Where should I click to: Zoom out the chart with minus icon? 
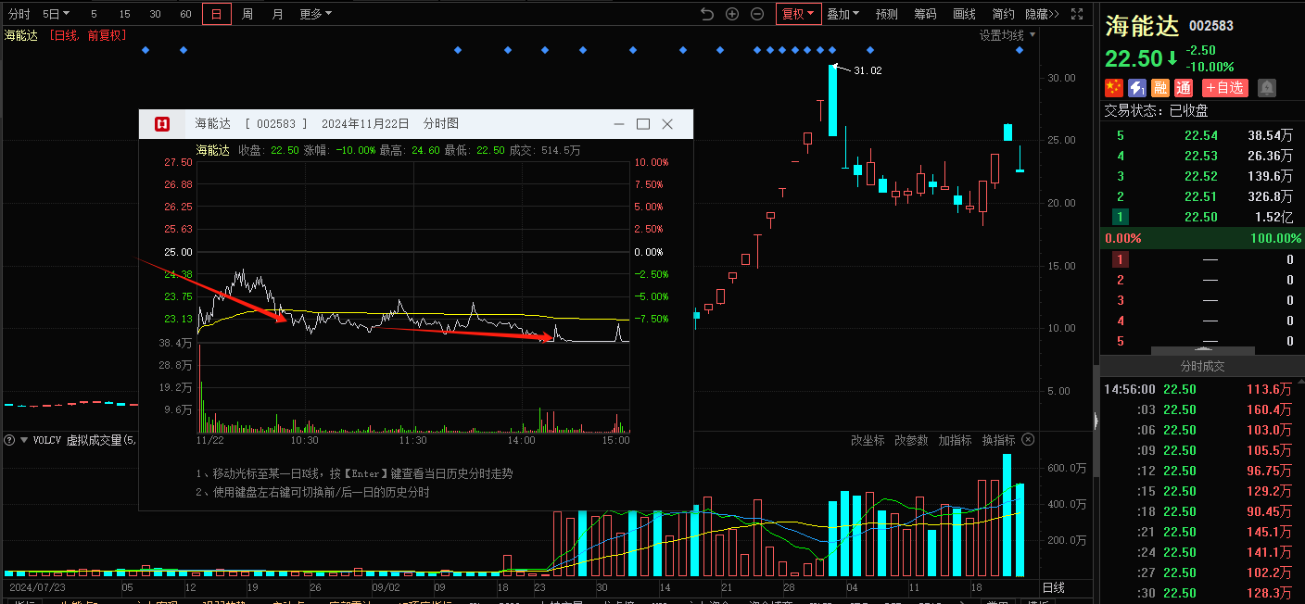[757, 14]
